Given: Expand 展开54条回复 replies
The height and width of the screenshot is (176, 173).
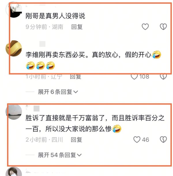Looking at the screenshot, I should 60,155.
